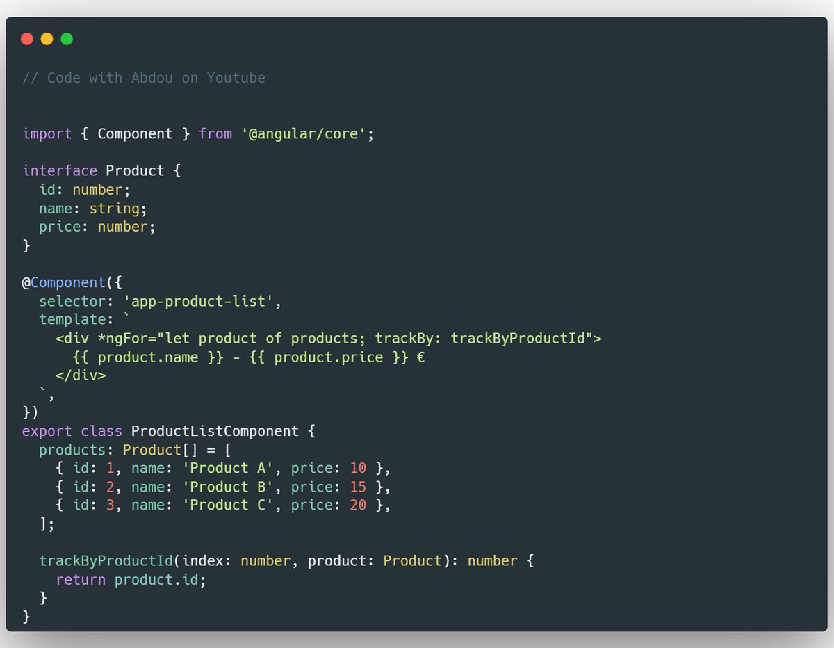The image size is (834, 648).
Task: Click the '*ngFor' div opening line
Action: coord(328,339)
